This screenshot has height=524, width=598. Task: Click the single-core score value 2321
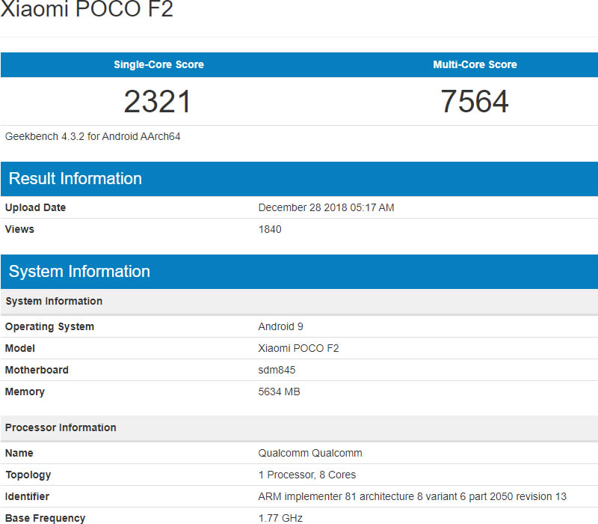coord(158,102)
